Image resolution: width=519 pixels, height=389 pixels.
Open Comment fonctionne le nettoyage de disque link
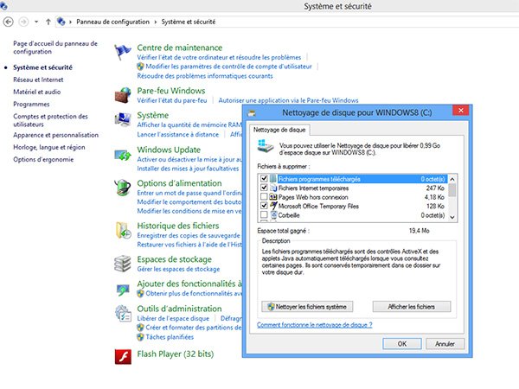pyautogui.click(x=315, y=325)
